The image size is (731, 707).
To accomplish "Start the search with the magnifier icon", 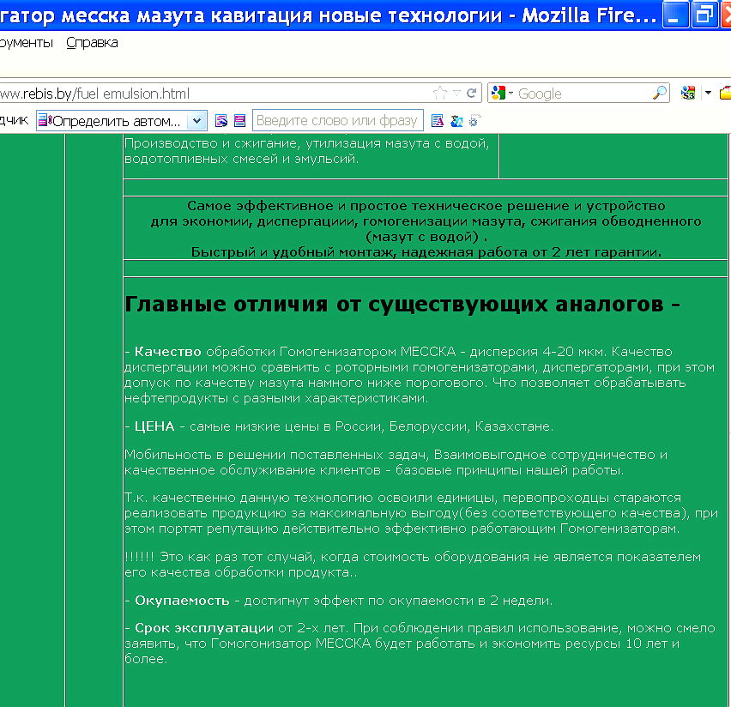I will click(x=660, y=94).
